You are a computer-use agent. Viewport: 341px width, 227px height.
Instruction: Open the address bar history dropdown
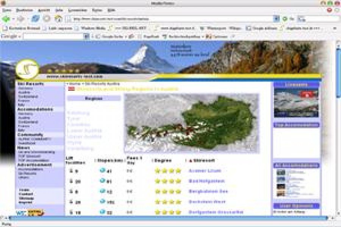point(276,19)
